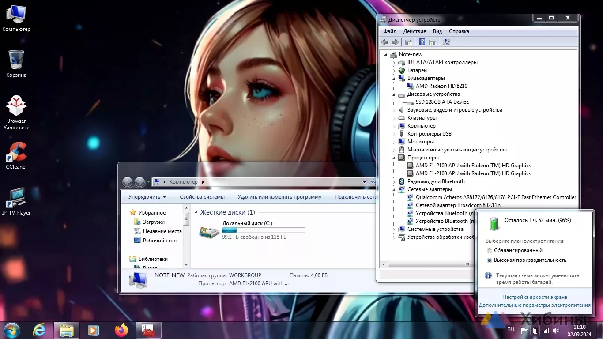The height and width of the screenshot is (339, 603).
Task: Click the blue Help question-mark toolbar icon
Action: click(422, 42)
